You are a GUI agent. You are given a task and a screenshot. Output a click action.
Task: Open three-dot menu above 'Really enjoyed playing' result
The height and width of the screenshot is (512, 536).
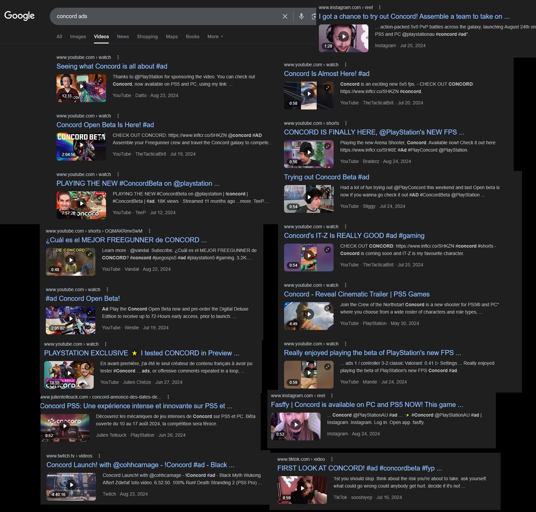click(x=346, y=344)
